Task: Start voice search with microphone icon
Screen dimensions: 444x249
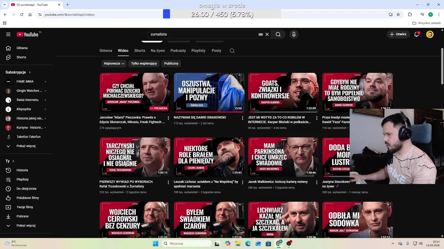Action: [294, 34]
